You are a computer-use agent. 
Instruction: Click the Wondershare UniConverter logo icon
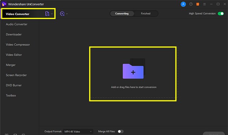coord(4,4)
